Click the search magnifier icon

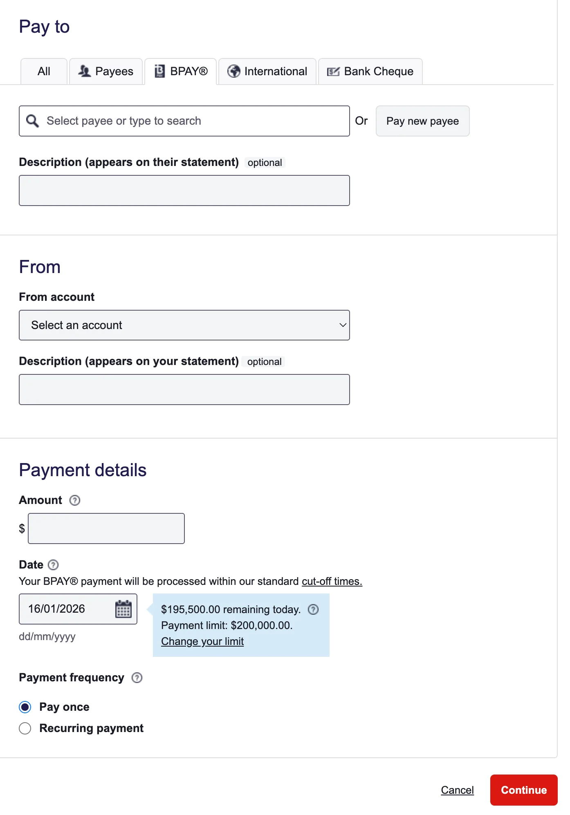[x=33, y=121]
